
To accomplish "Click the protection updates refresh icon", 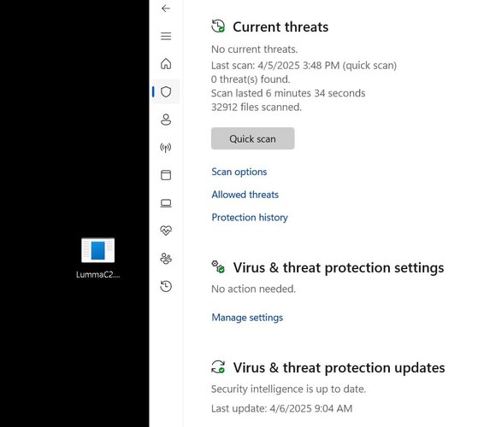I will (218, 367).
